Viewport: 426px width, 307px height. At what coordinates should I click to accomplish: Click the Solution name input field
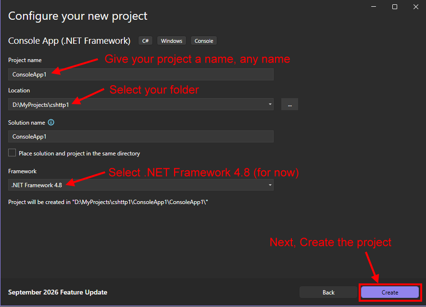[x=141, y=137]
